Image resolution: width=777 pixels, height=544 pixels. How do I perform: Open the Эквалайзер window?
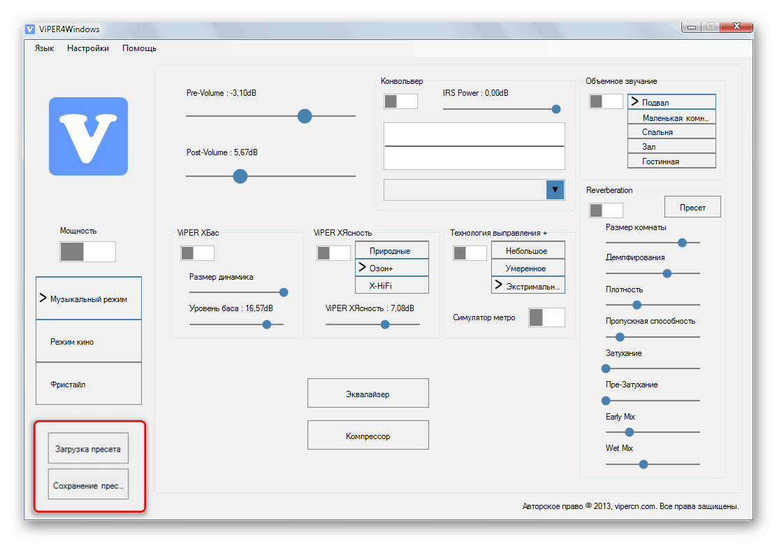click(368, 394)
